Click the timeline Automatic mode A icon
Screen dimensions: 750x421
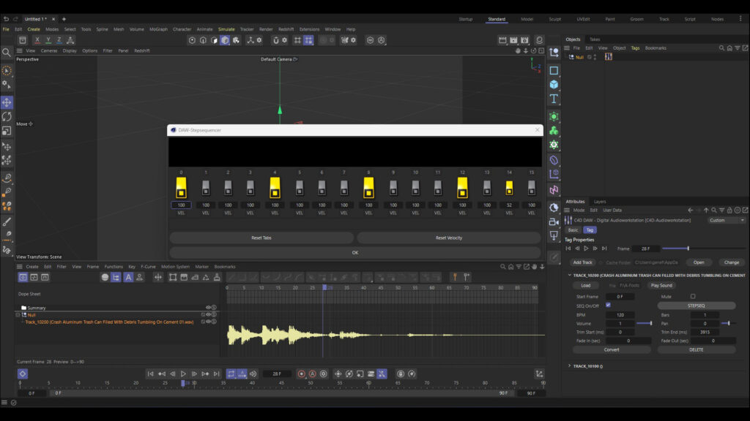128,277
